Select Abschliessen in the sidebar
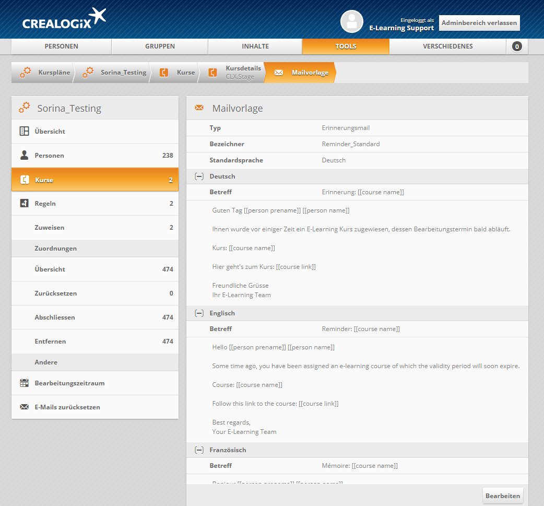This screenshot has width=544, height=506. 55,317
